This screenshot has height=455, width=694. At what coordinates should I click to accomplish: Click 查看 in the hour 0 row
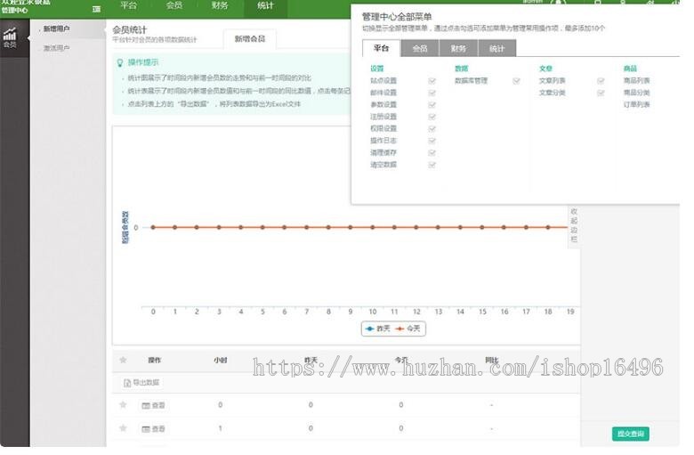coord(153,405)
